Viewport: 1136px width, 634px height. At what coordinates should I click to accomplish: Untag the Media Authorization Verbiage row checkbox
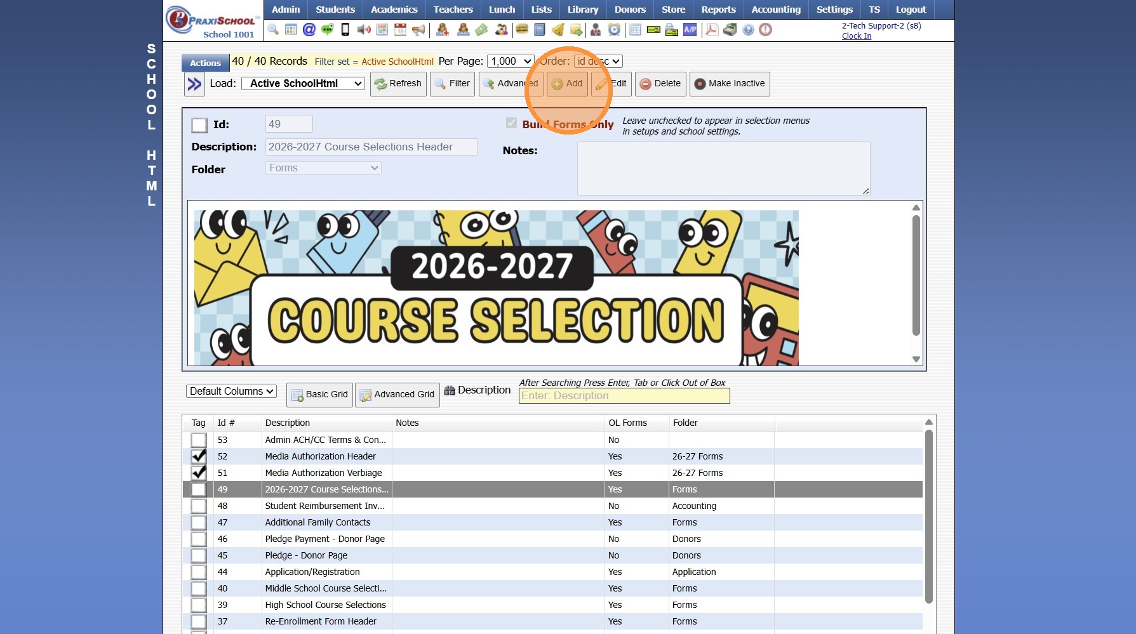199,473
